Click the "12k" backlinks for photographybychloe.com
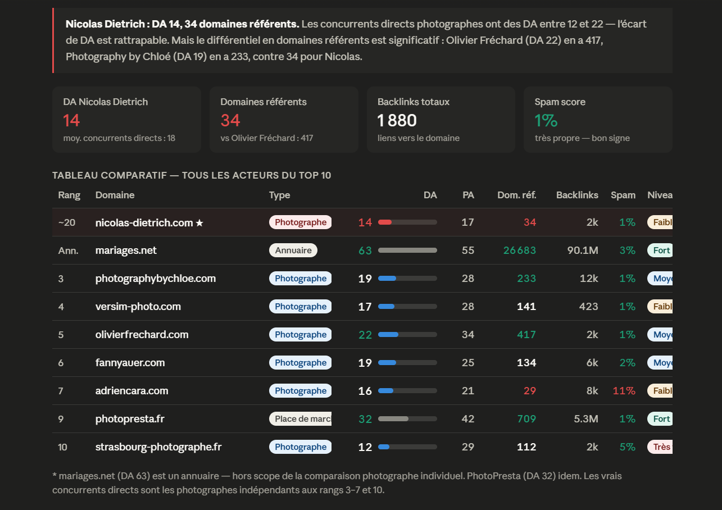 (x=589, y=279)
